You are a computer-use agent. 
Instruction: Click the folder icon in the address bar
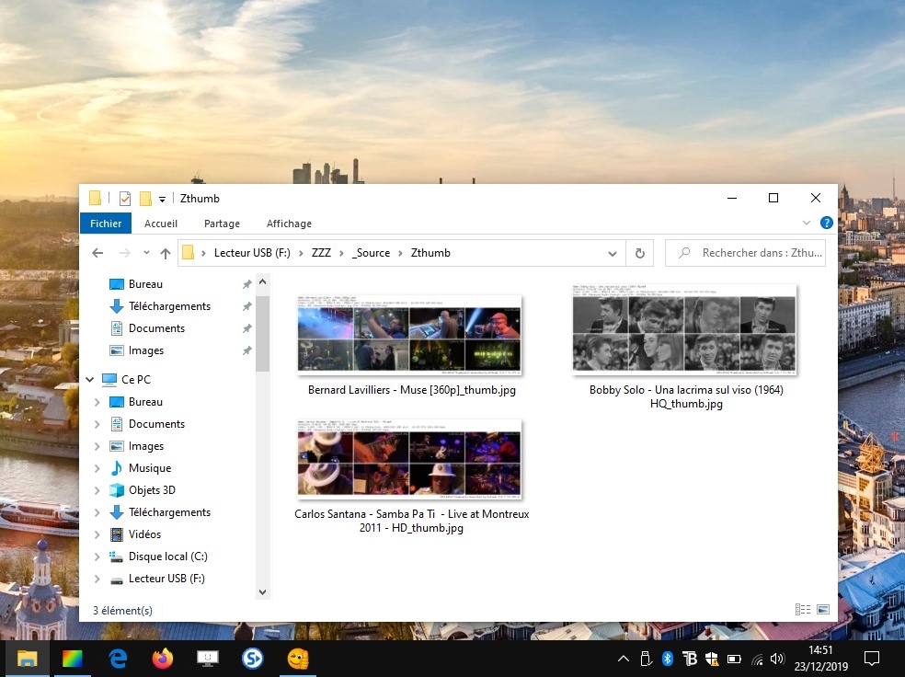[188, 253]
